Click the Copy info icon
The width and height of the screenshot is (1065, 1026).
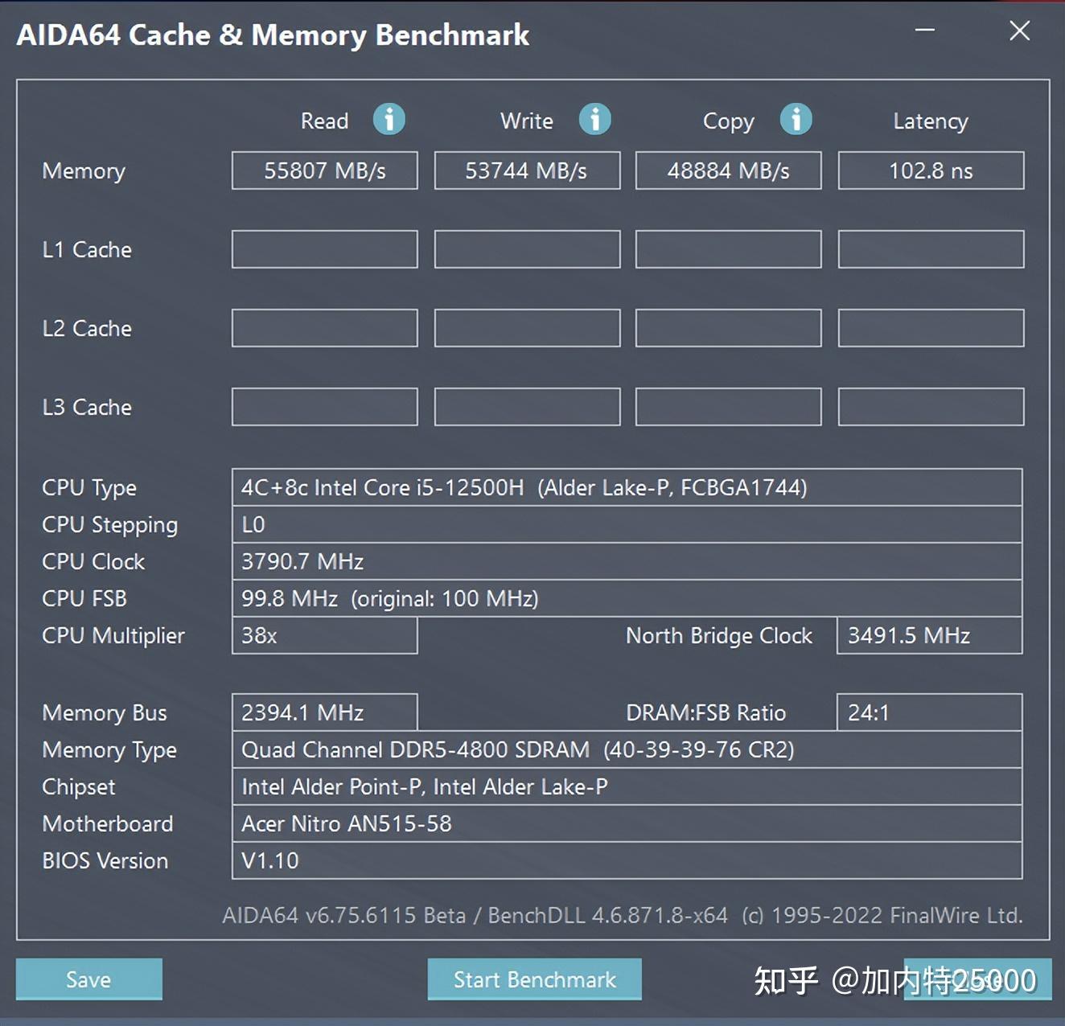pos(796,120)
